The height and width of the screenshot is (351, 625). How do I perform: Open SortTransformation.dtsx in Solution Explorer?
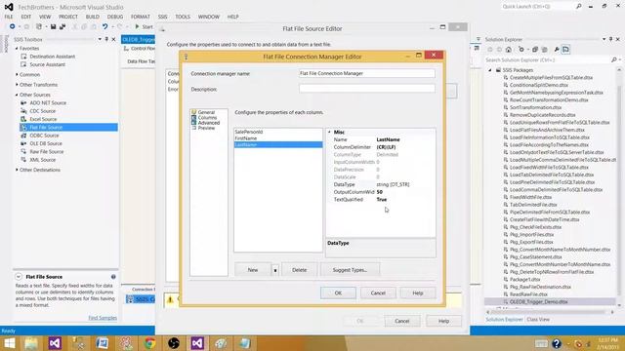pyautogui.click(x=536, y=107)
